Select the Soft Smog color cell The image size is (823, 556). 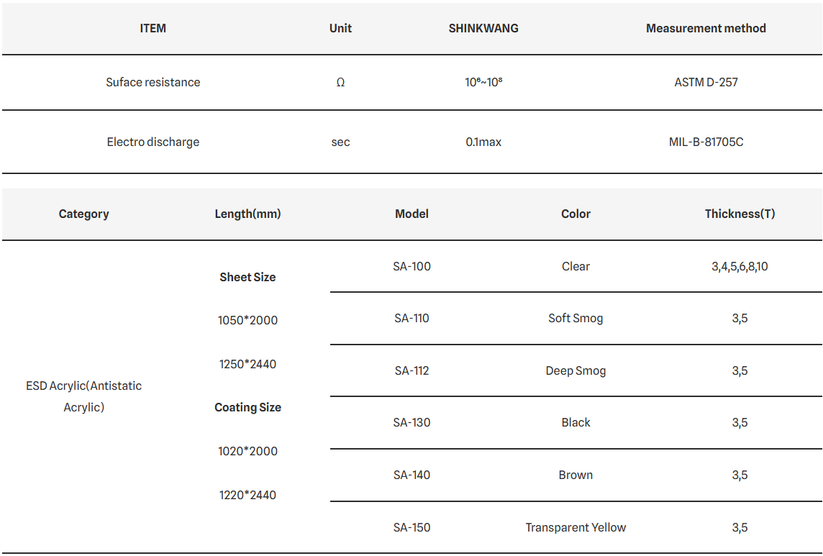click(x=576, y=318)
